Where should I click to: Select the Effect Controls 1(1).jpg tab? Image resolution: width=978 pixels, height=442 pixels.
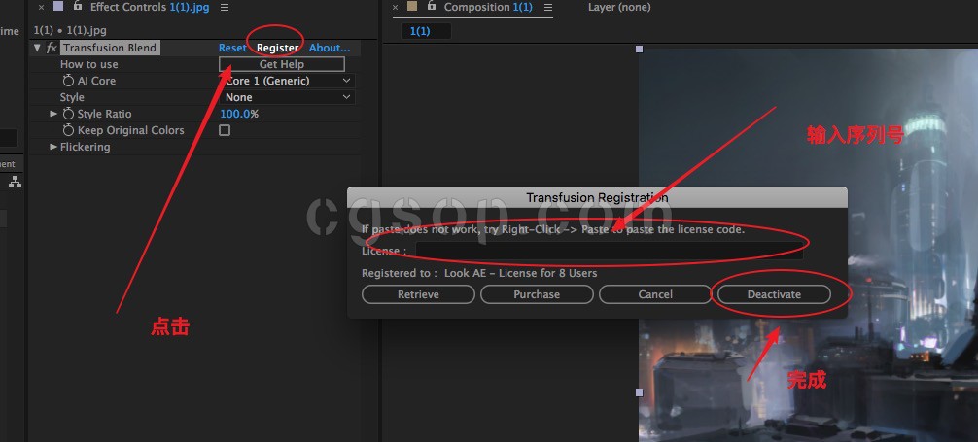pos(150,8)
